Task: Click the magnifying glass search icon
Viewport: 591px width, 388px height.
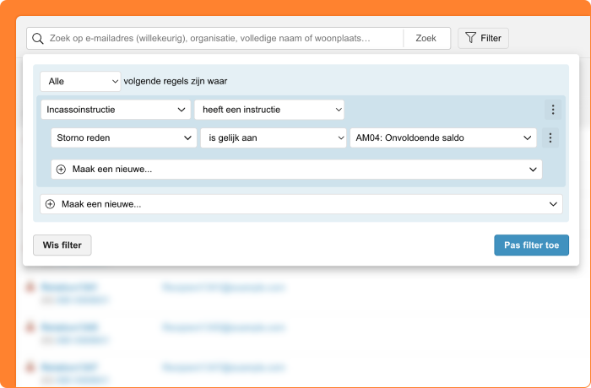Action: click(38, 39)
